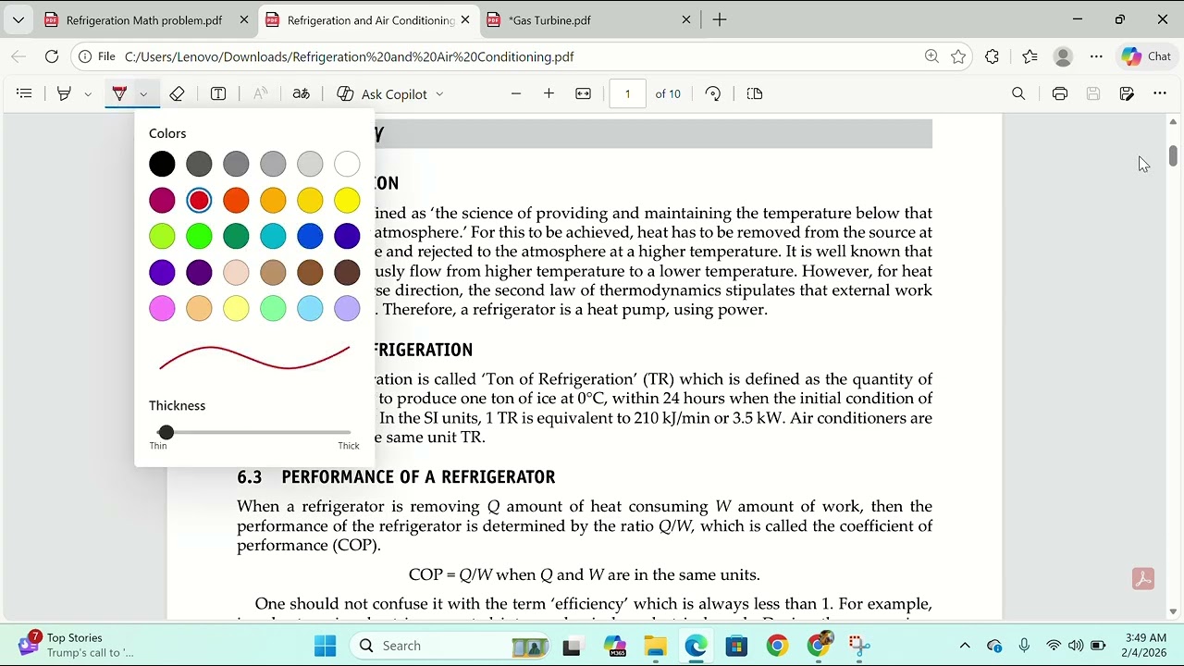Screen dimensions: 1184x666
Task: Open the Windows Start menu
Action: tap(325, 646)
